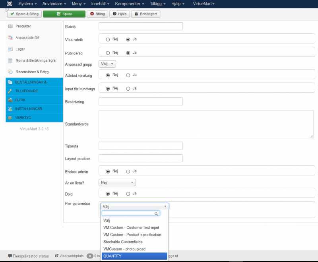Click the Anpassade fält sidebar icon
Viewport: 318px width, 262px height.
pyautogui.click(x=10, y=37)
